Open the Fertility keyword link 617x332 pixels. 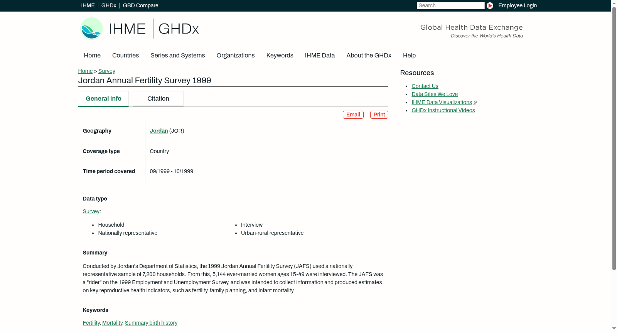point(91,323)
